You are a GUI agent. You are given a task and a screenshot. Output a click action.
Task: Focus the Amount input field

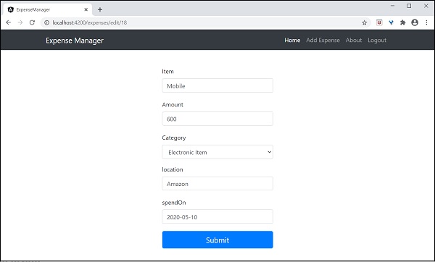click(x=217, y=119)
